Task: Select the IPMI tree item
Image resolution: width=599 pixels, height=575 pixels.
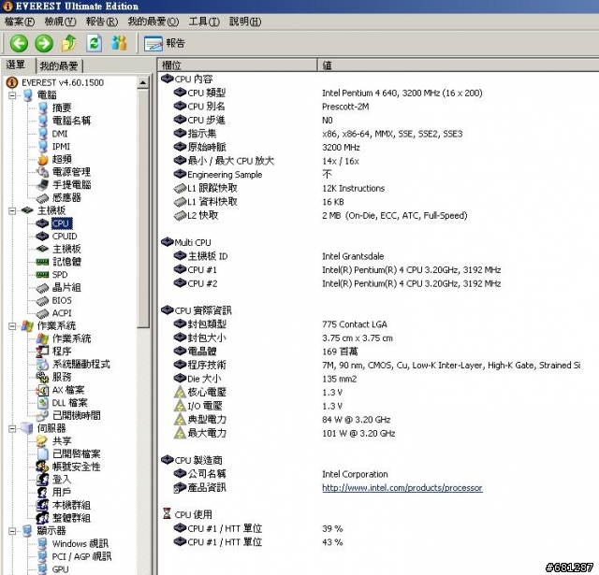Action: pyautogui.click(x=61, y=147)
